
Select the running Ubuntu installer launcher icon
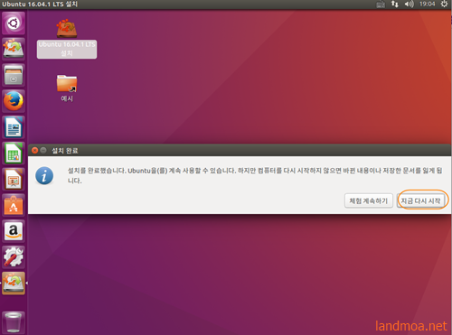14,284
